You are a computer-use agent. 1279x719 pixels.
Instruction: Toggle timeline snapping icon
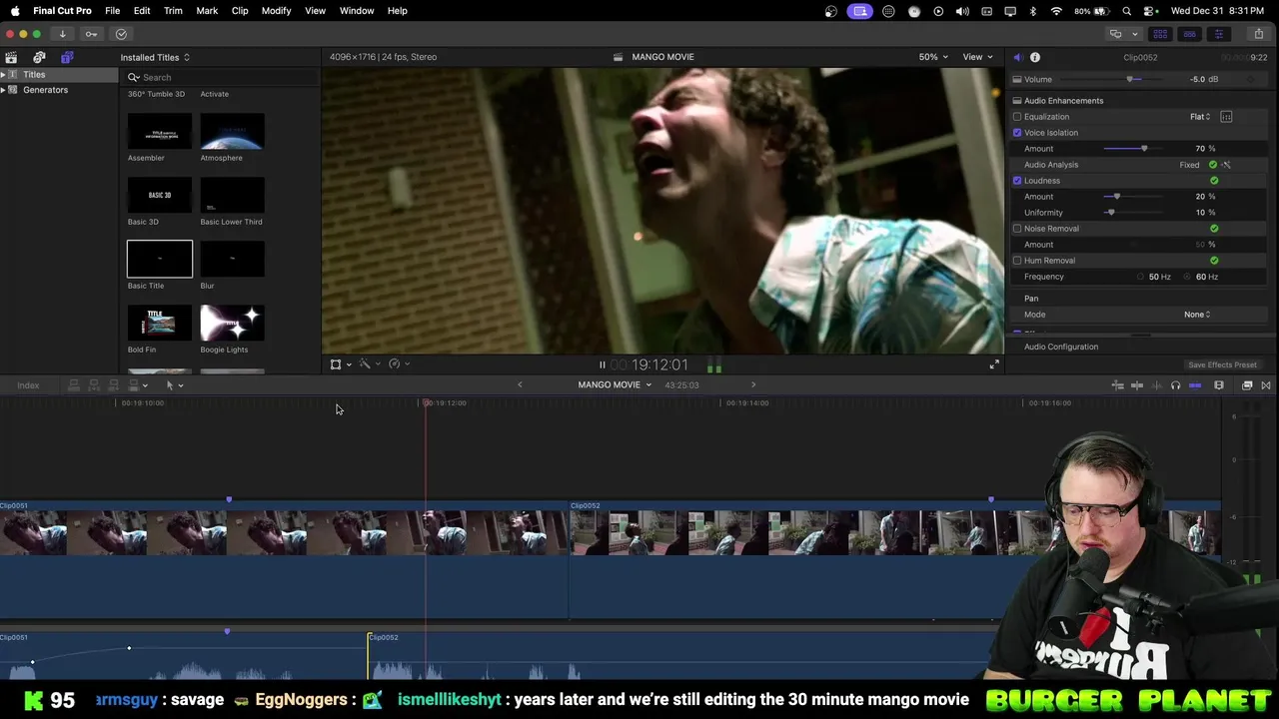point(1195,385)
